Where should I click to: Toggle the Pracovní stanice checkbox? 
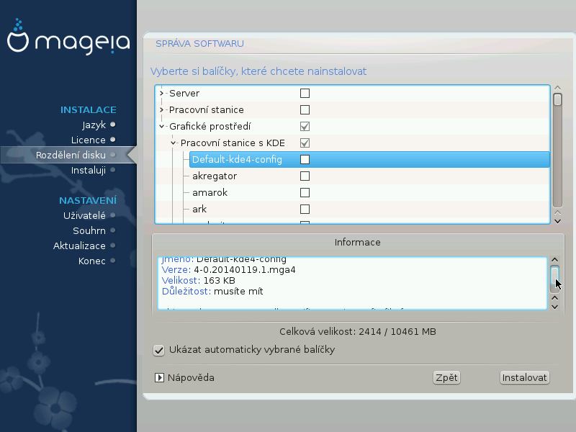click(x=305, y=110)
